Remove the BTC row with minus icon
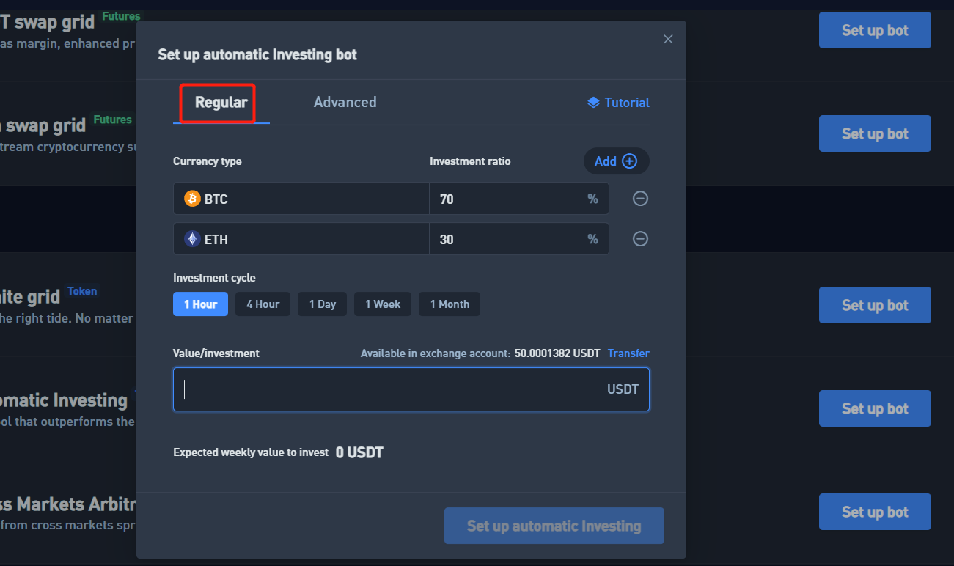Image resolution: width=954 pixels, height=566 pixels. (x=640, y=199)
